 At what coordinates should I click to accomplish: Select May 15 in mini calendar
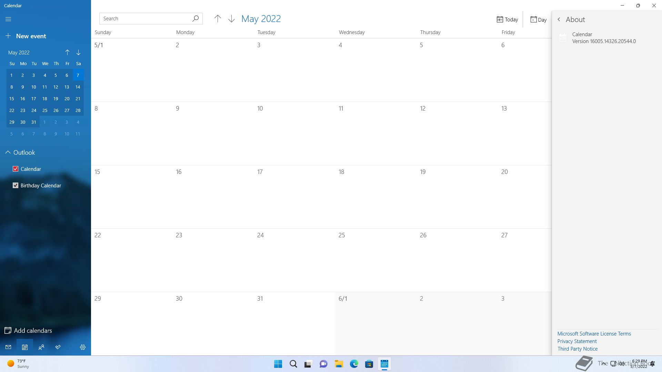[x=12, y=99]
